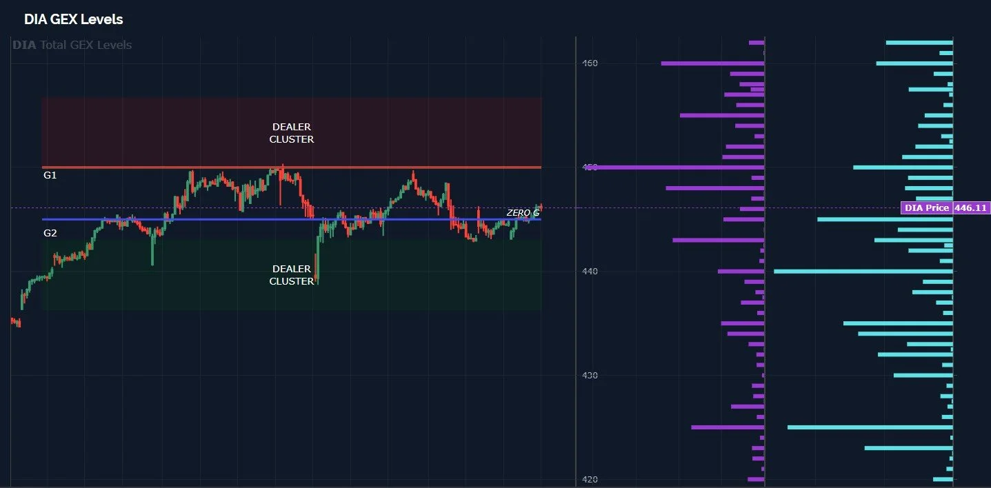Image resolution: width=991 pixels, height=488 pixels.
Task: Click the blue G2 level line
Action: click(x=291, y=219)
